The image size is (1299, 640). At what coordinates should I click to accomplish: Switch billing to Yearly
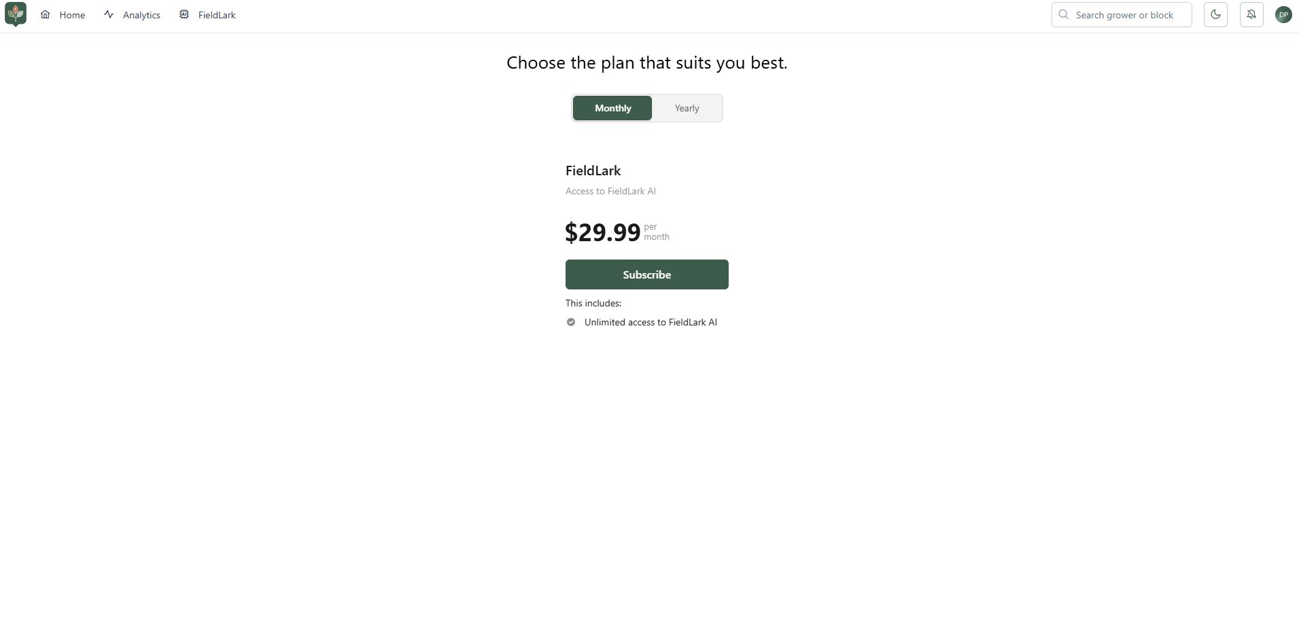[x=687, y=107]
